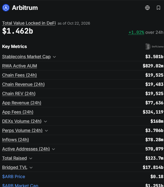Click the $3.706b perps volume value
164x187 pixels.
pyautogui.click(x=154, y=130)
